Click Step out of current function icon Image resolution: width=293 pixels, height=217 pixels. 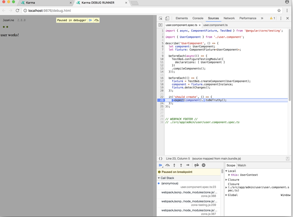[181, 165]
